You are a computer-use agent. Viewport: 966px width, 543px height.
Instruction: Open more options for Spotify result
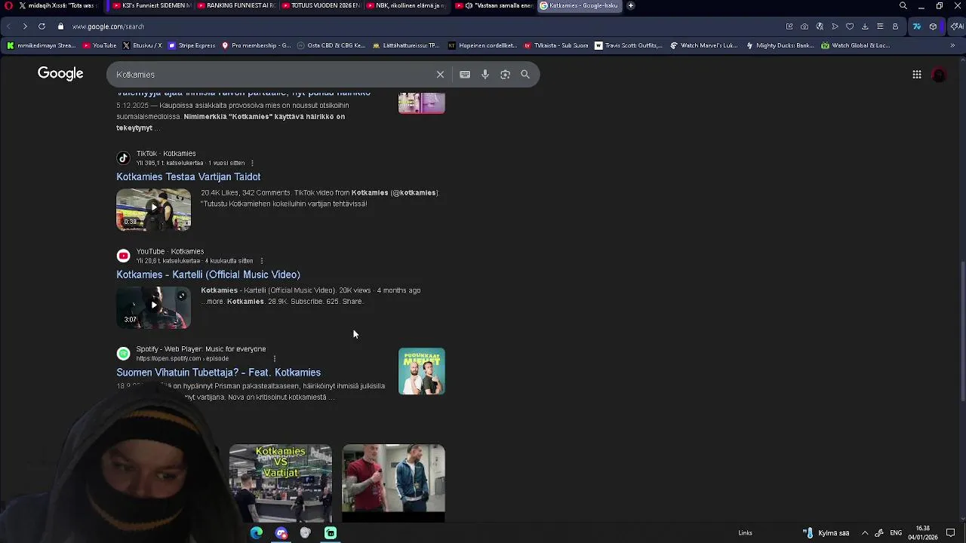[274, 359]
